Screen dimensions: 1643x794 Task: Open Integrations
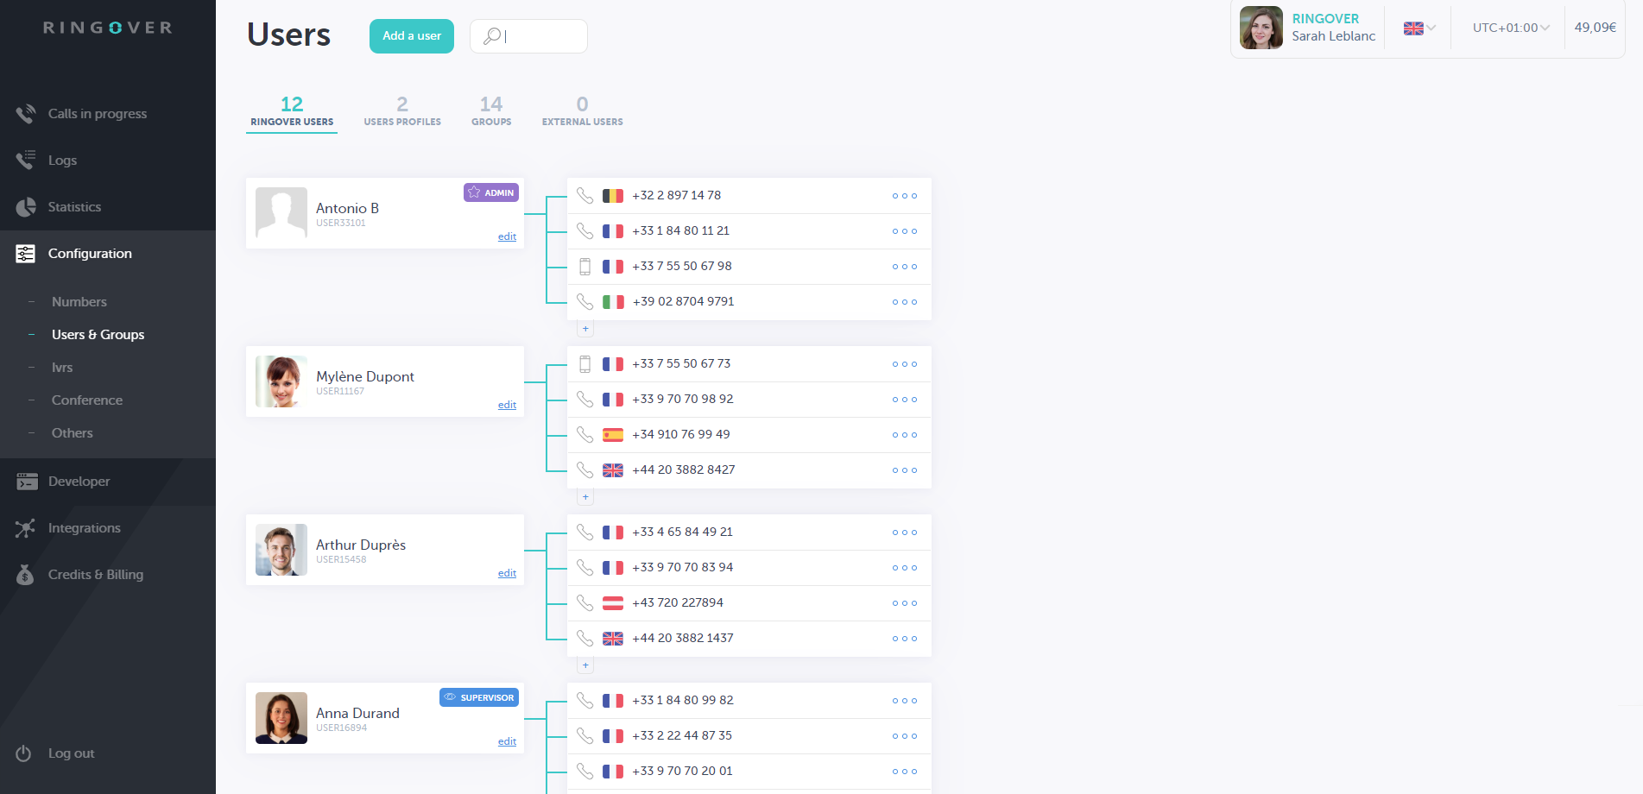tap(85, 527)
